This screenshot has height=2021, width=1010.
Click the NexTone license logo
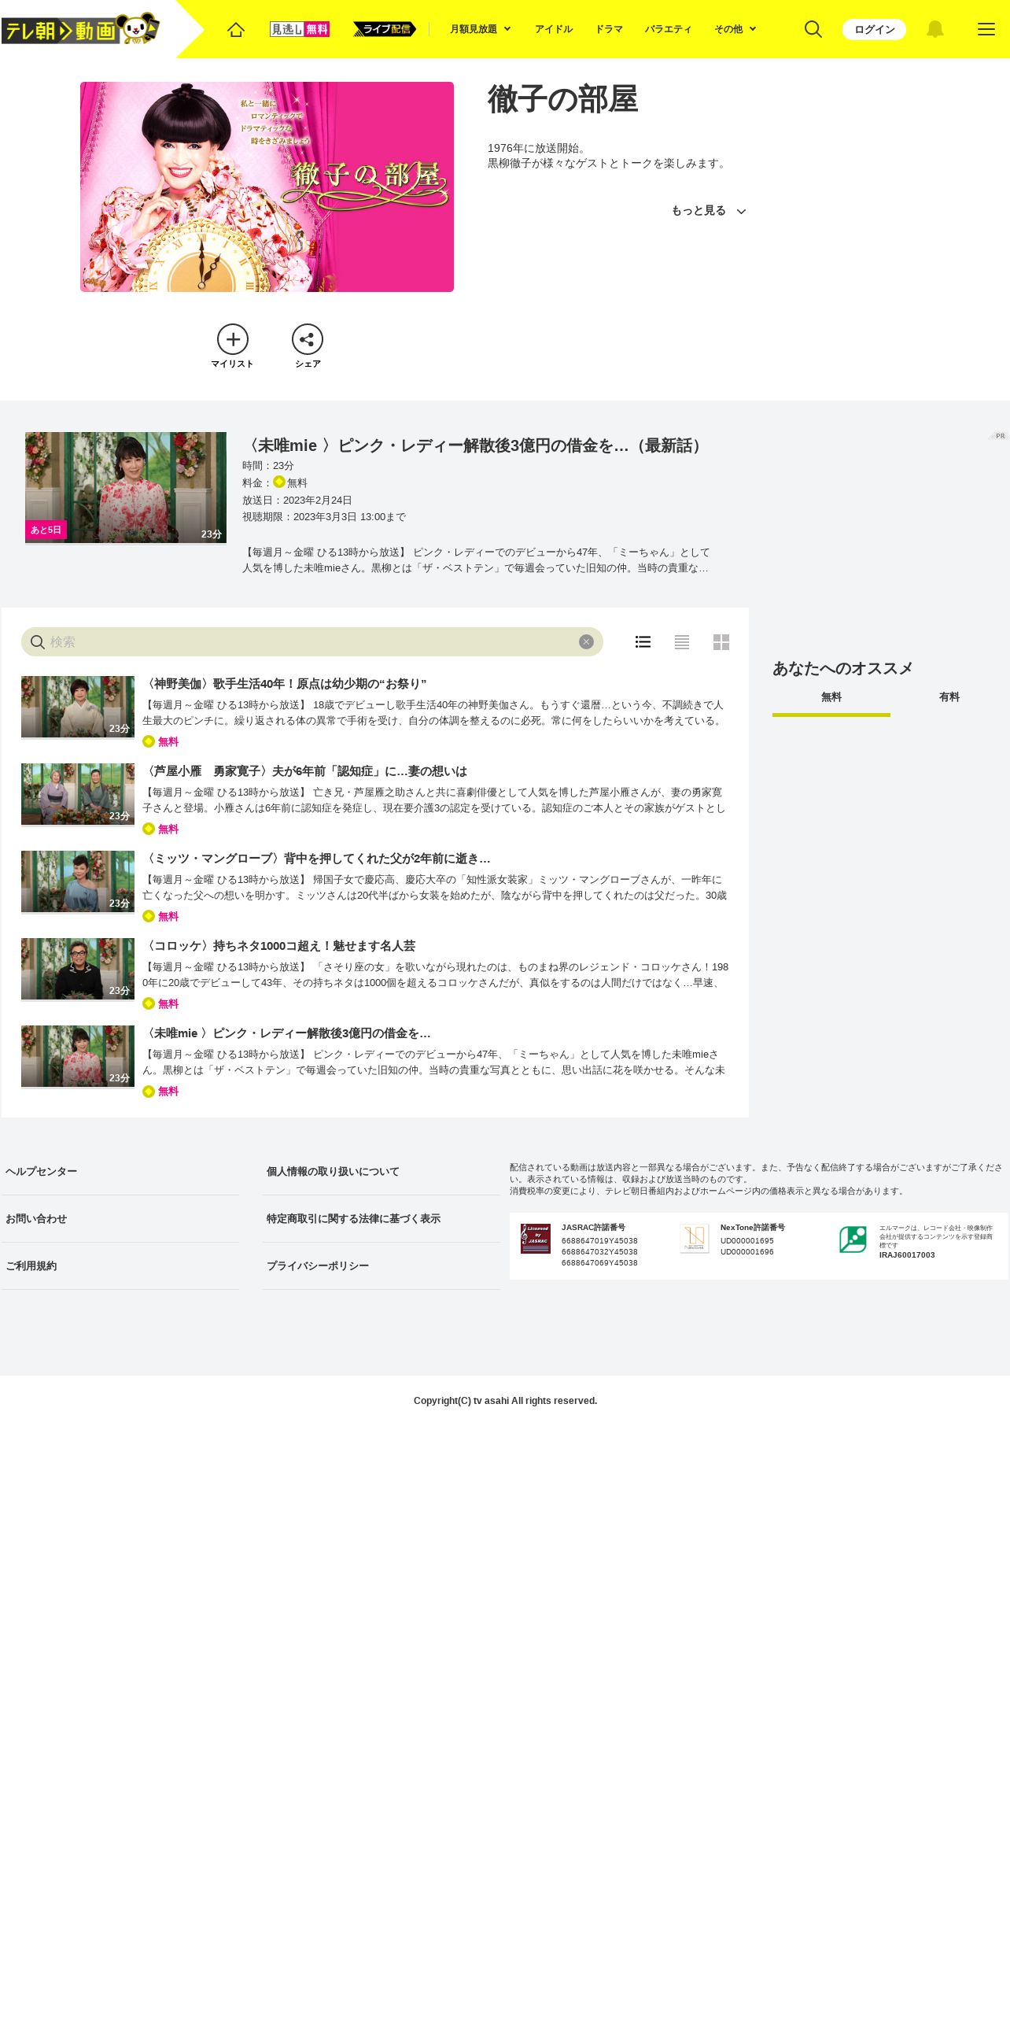click(x=695, y=1239)
